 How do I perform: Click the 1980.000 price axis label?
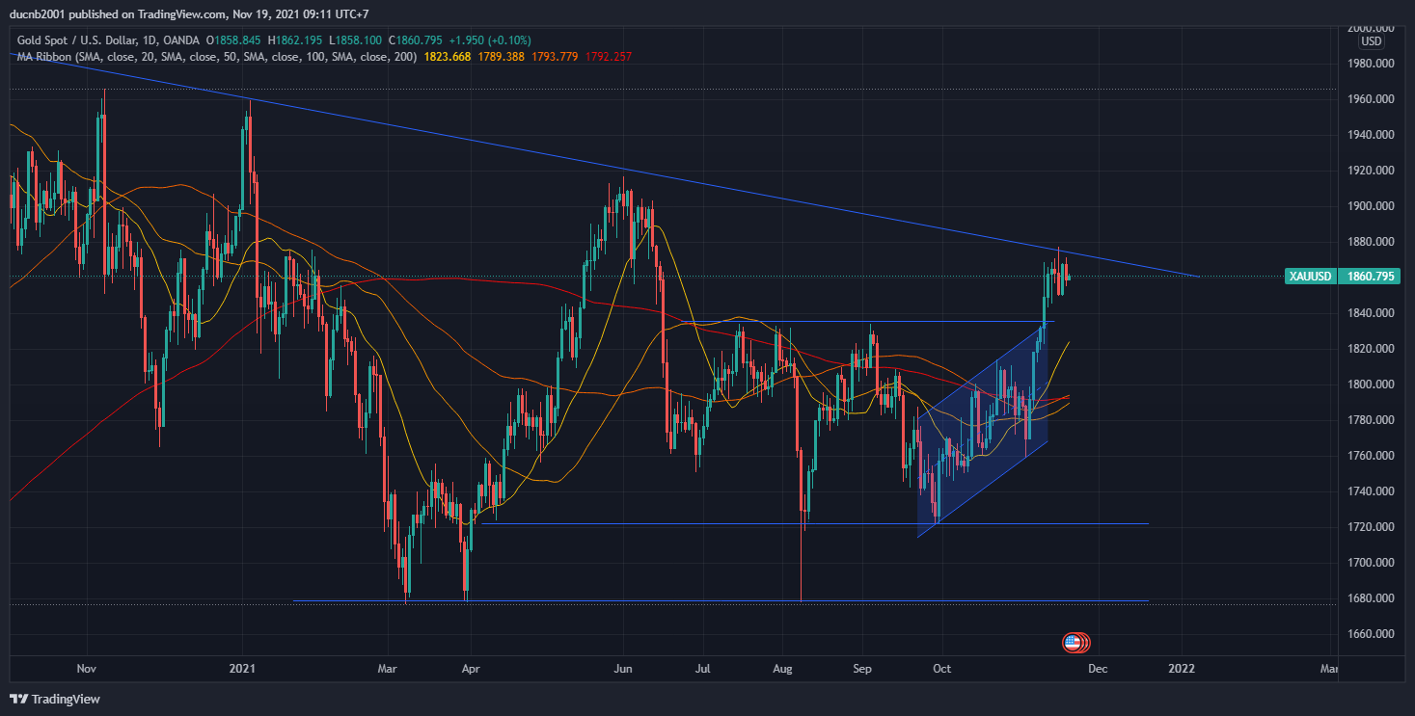click(1370, 64)
